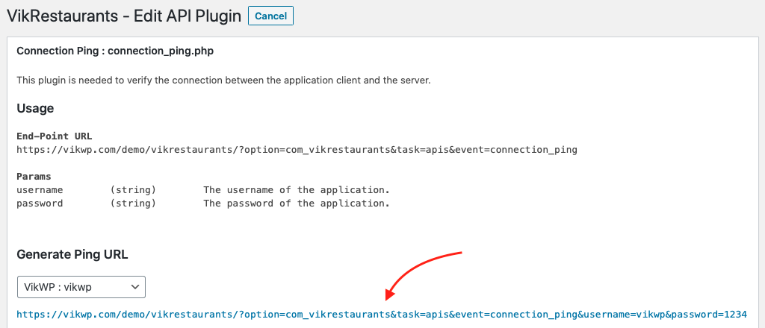Viewport: 765px width, 328px height.
Task: Click the End-Point URL text
Action: (x=297, y=150)
